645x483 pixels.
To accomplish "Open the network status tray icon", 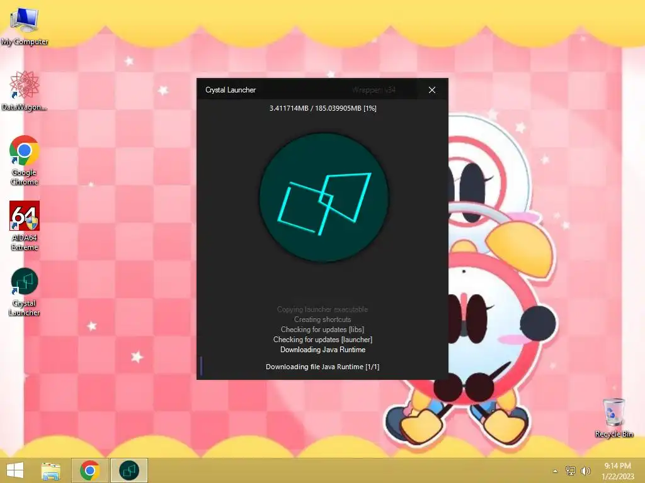I will 570,471.
